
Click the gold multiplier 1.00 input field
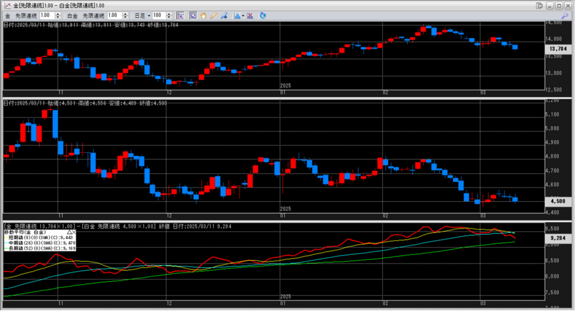[45, 15]
